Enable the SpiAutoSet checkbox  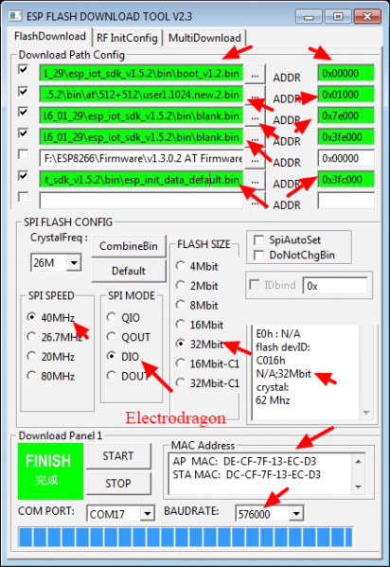(258, 240)
